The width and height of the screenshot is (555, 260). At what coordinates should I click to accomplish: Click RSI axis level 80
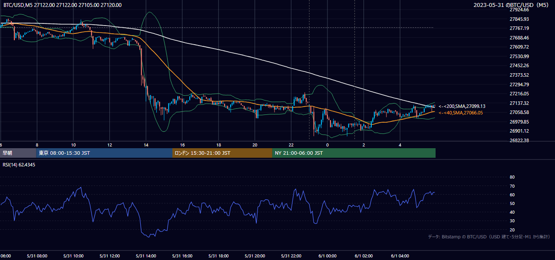[x=512, y=177]
